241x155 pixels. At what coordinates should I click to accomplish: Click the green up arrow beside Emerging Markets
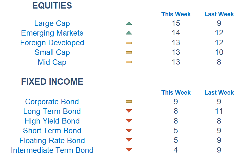(x=129, y=33)
